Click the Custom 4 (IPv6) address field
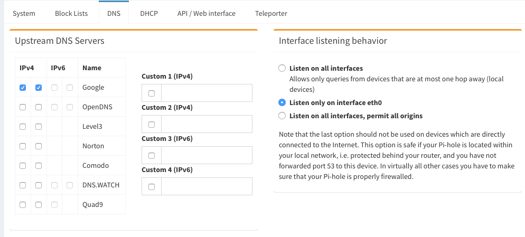The image size is (525, 237). click(x=207, y=187)
